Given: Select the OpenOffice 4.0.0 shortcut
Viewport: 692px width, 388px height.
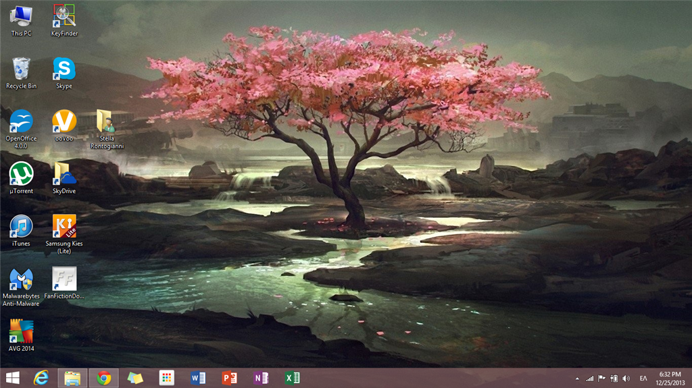Looking at the screenshot, I should (21, 129).
